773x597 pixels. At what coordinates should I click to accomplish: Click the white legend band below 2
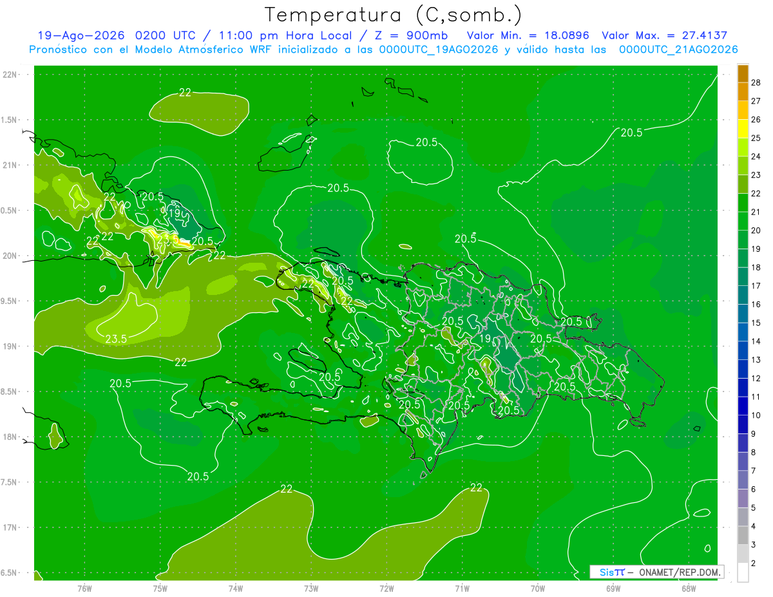(743, 573)
